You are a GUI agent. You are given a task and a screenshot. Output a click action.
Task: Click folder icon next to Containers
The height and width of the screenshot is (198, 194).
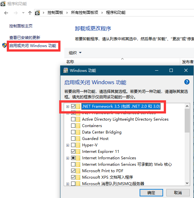[x=78, y=125]
